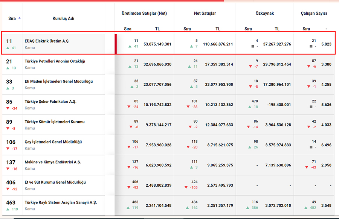Click green up arrow under rank 11
339x219 pixels.
(8, 48)
